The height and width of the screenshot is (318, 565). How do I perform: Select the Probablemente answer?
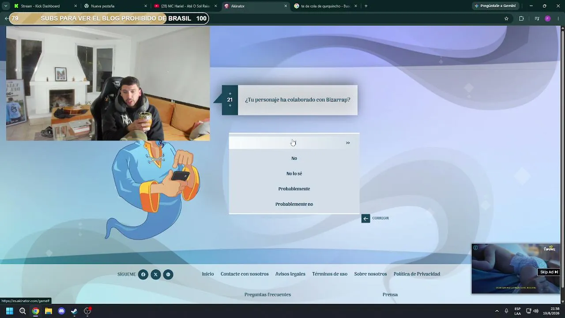pyautogui.click(x=294, y=189)
